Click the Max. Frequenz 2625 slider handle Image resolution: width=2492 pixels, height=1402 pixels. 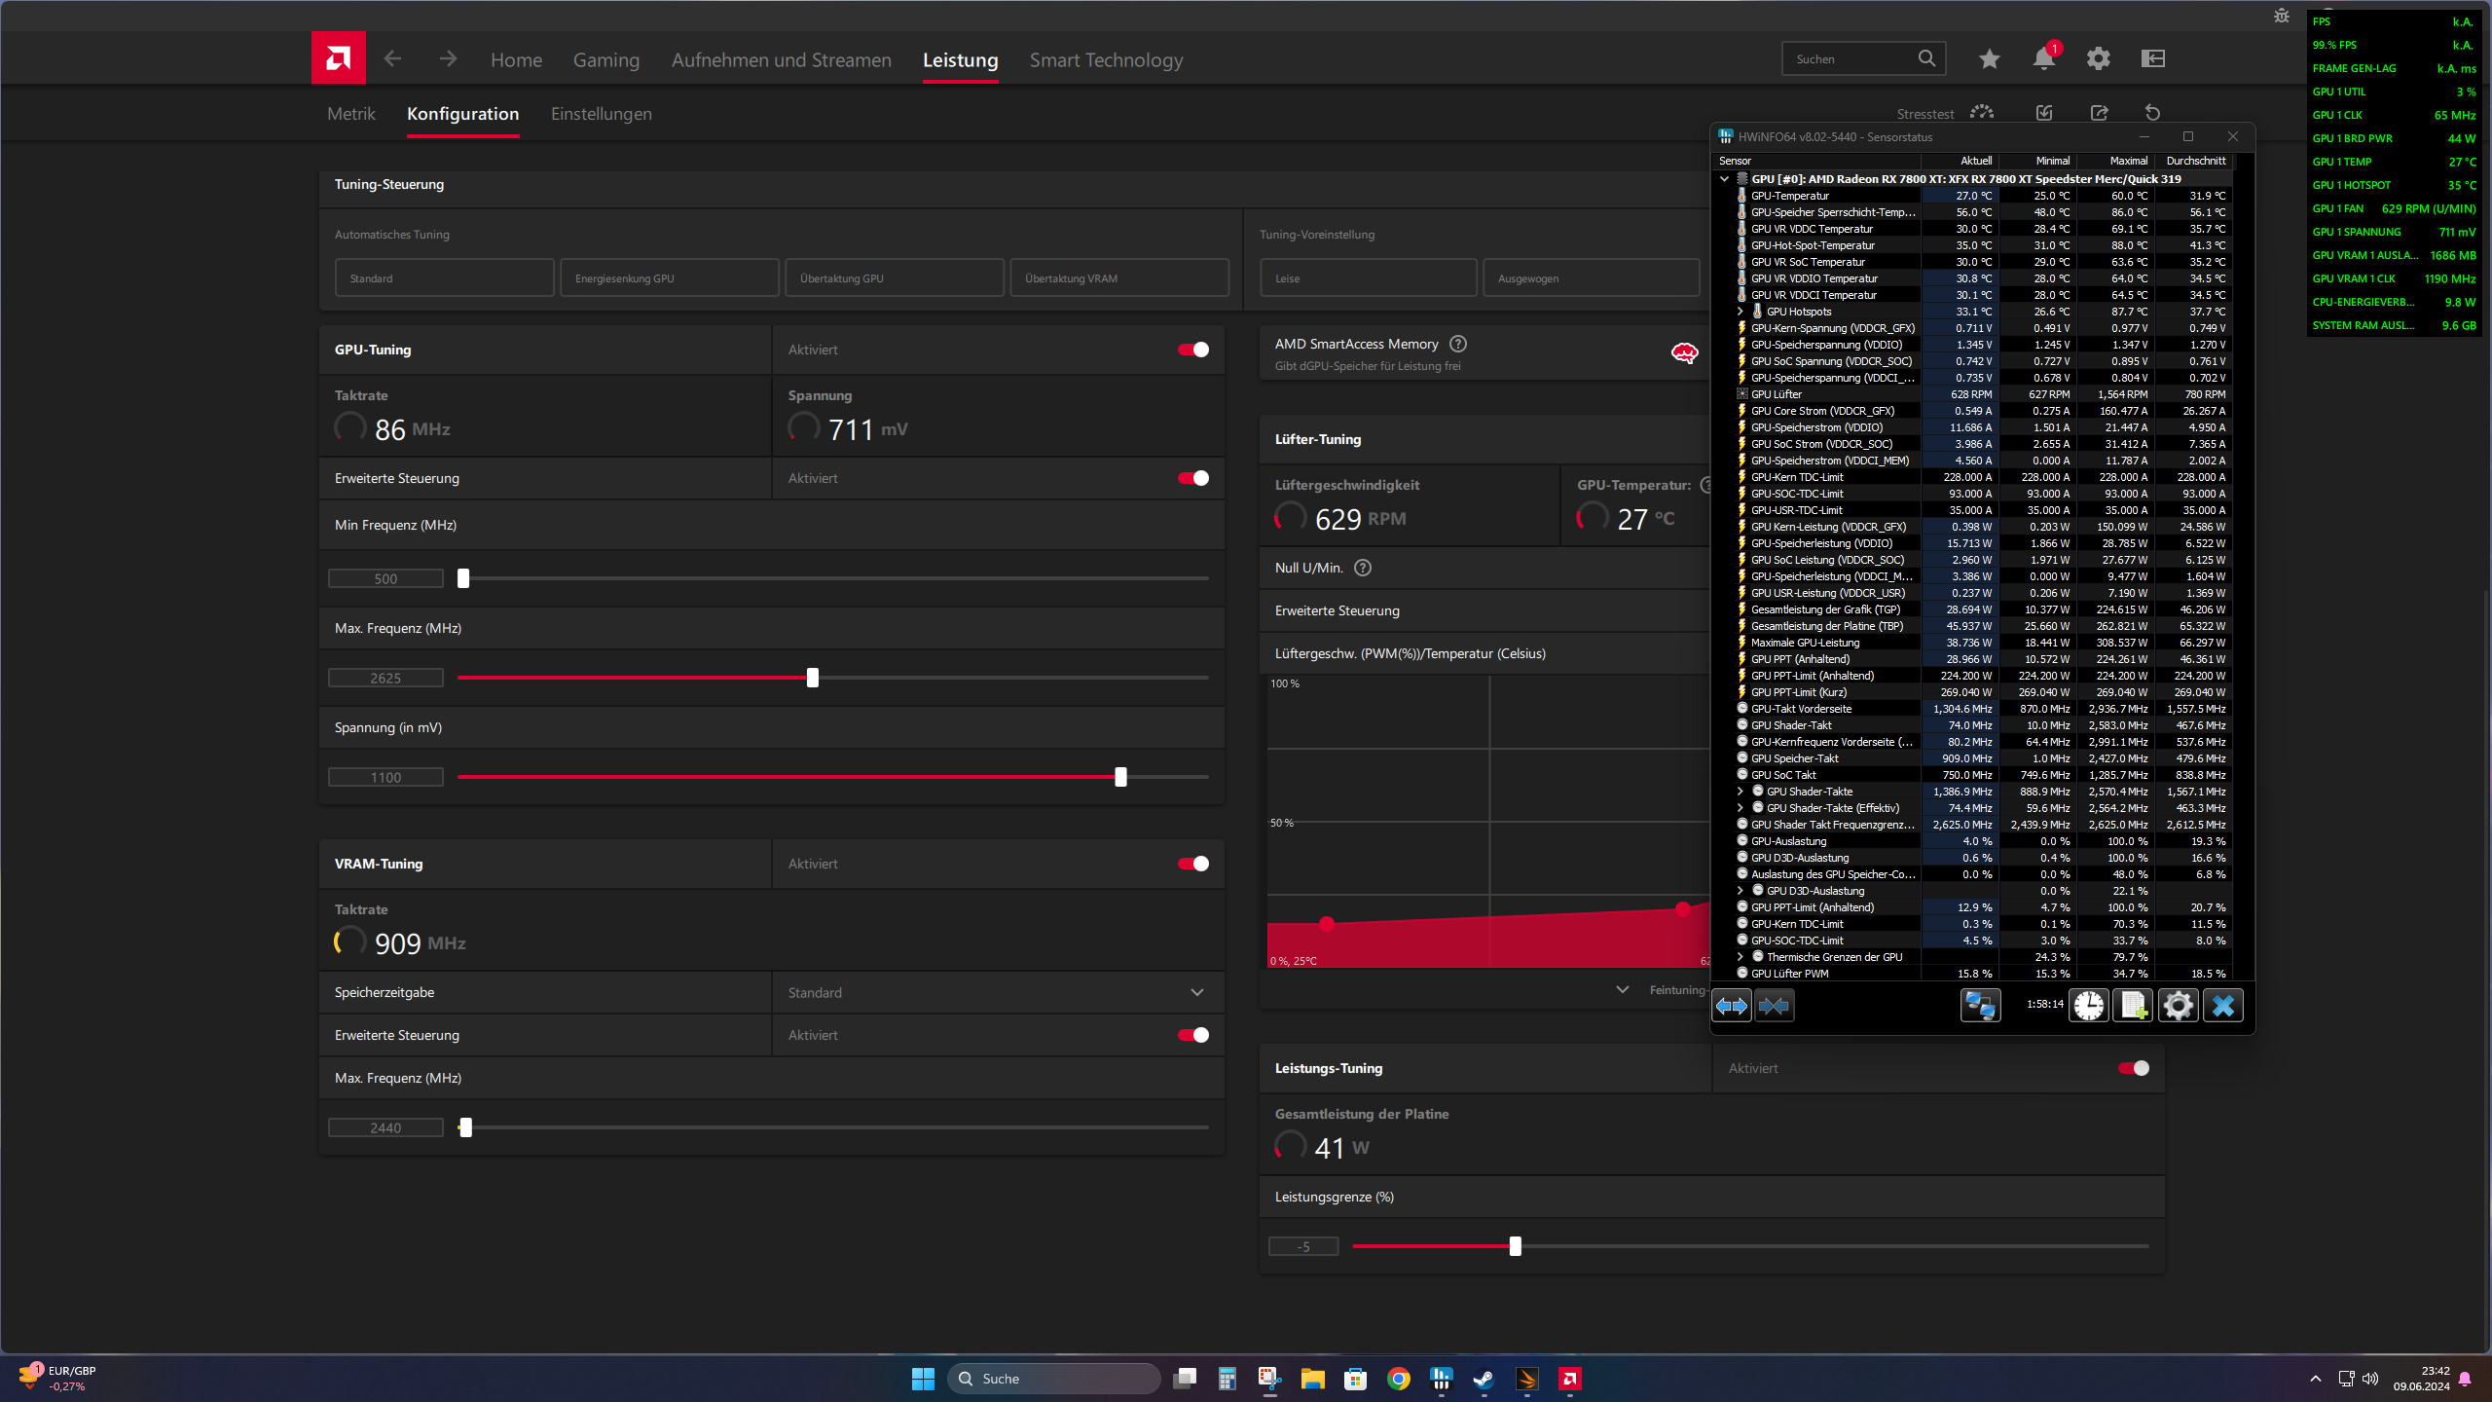point(813,678)
